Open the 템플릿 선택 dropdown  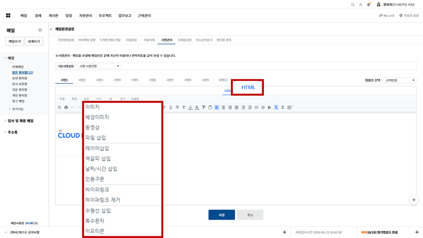tap(400, 80)
